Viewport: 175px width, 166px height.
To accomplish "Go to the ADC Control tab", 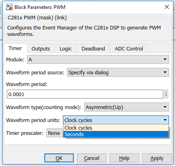I will pyautogui.click(x=129, y=48).
